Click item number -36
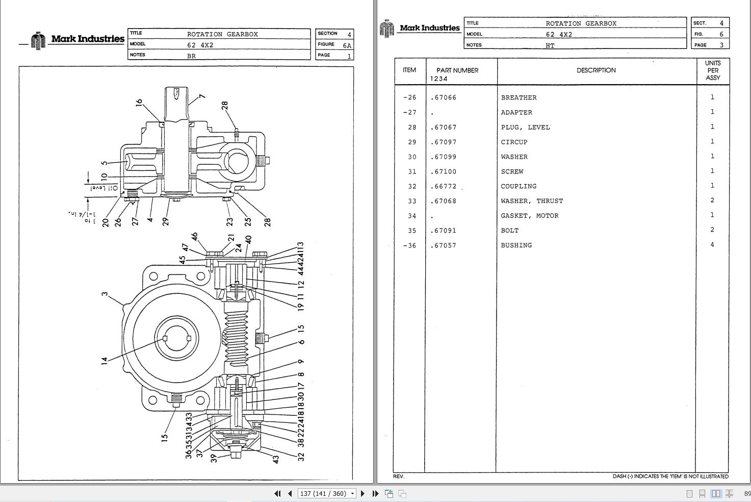This screenshot has width=751, height=502. (x=409, y=245)
